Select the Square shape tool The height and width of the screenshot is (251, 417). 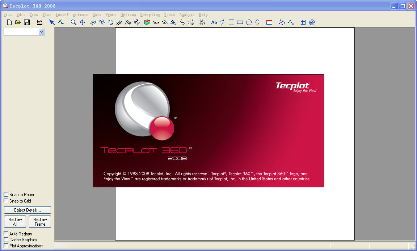coord(231,22)
